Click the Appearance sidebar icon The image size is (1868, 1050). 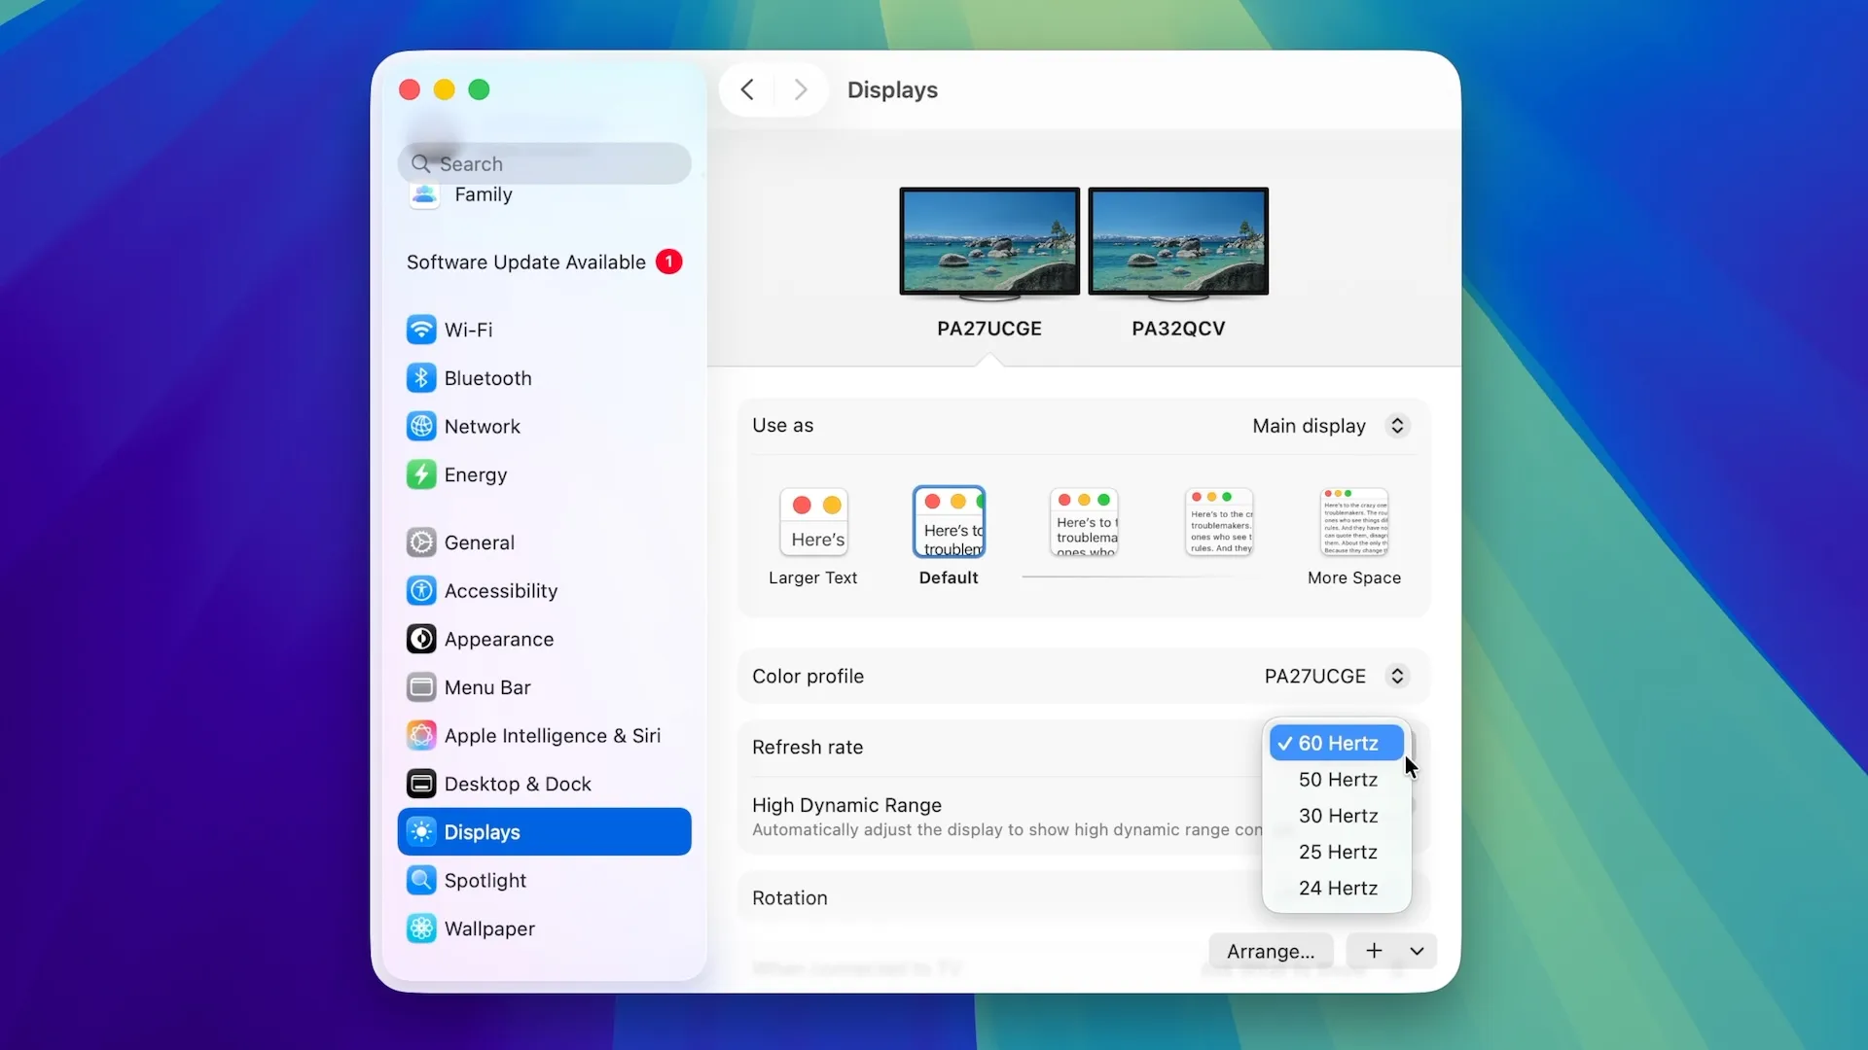[420, 639]
